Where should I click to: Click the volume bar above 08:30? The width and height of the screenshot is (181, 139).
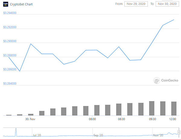[119, 110]
